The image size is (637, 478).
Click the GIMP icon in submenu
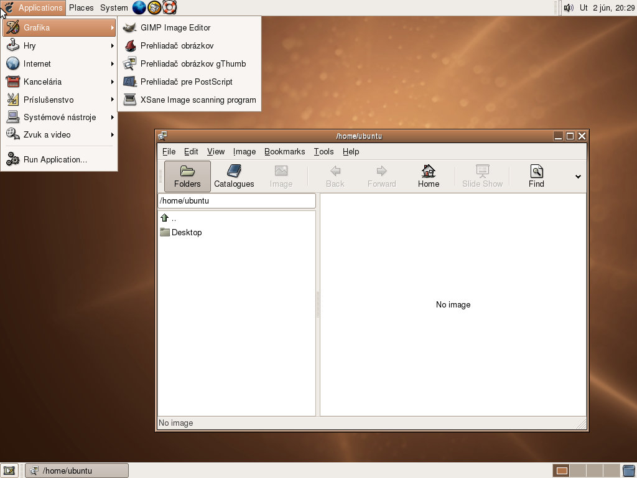(x=129, y=27)
